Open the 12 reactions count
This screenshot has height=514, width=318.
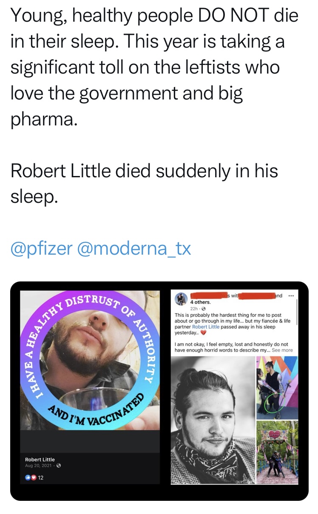pos(41,477)
